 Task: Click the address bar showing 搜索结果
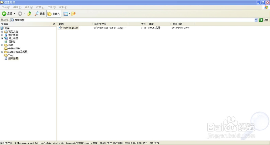133,20
